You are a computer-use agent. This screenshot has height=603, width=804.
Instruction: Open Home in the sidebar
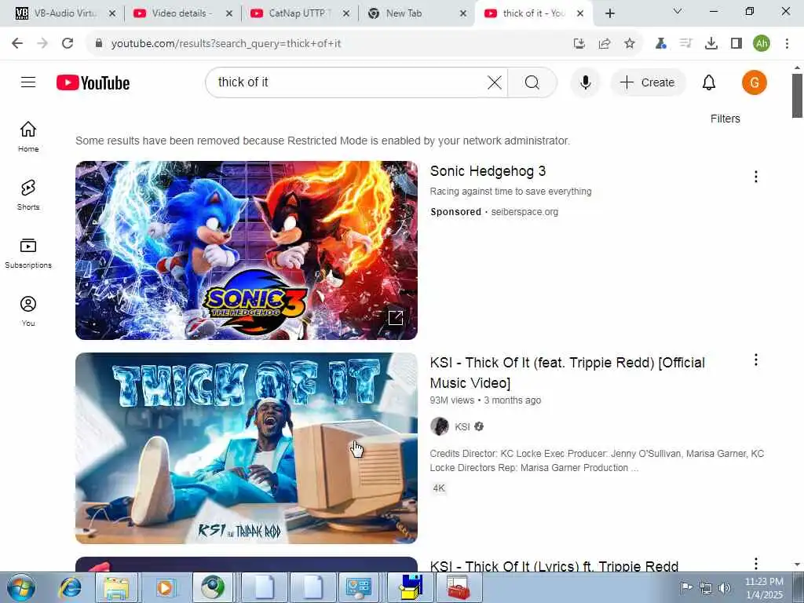click(x=28, y=137)
